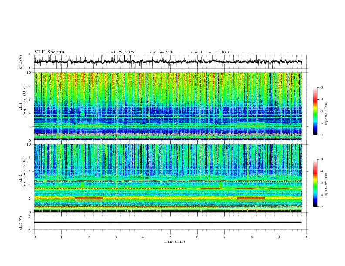Click the "-3" tick on ch.2 colorbar
The width and height of the screenshot is (345, 266).
[x=321, y=160]
